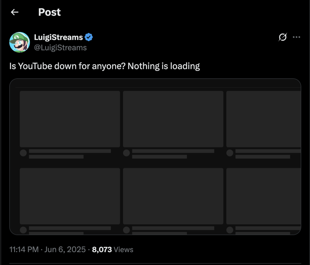Click the tweet text about YouTube down

point(105,66)
